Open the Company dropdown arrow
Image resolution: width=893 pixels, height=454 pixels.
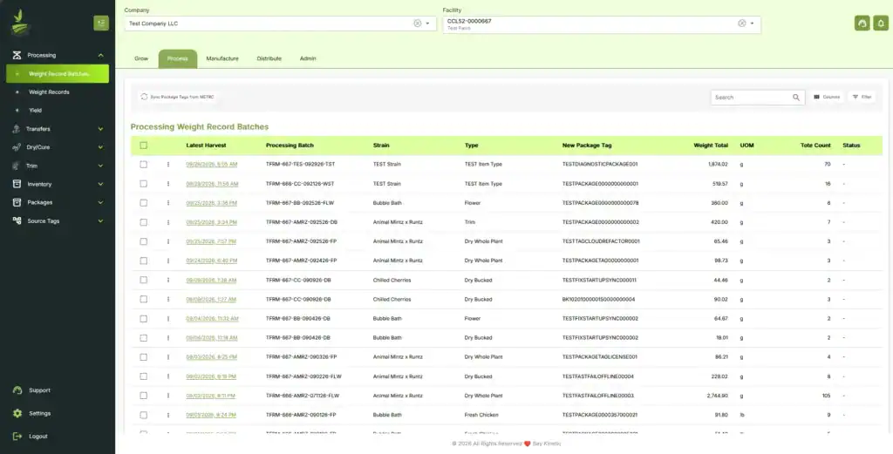pyautogui.click(x=427, y=24)
